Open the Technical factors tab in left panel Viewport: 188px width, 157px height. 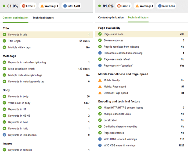(43, 18)
